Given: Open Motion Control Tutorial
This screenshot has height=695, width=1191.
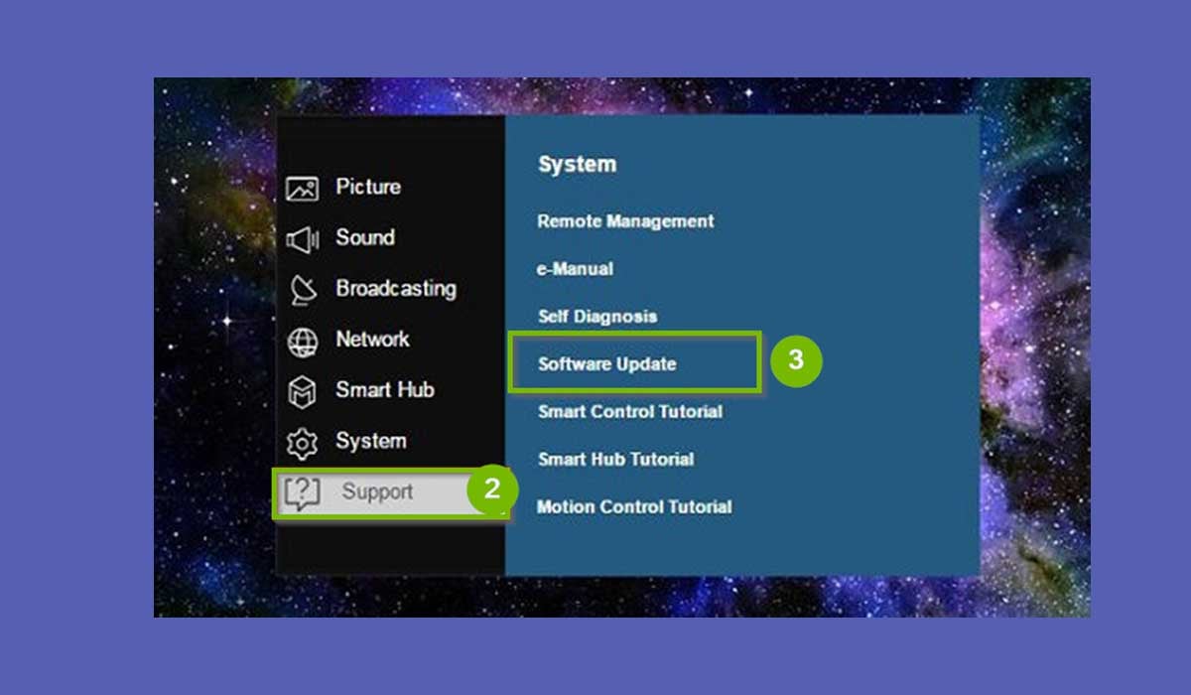Looking at the screenshot, I should [x=634, y=506].
